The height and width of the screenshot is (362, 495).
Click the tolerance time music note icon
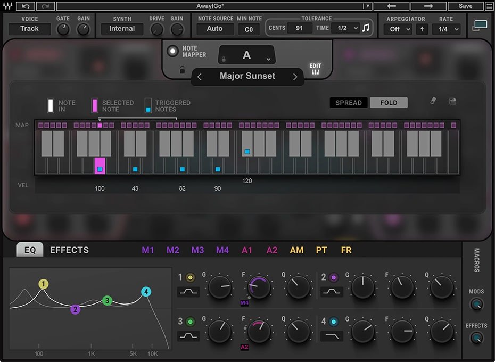point(366,28)
